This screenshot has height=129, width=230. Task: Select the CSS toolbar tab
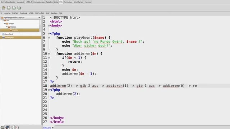(61, 2)
